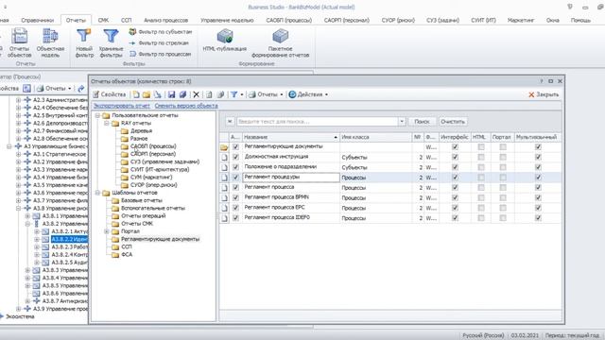Open Хранимые фильтры

click(111, 43)
